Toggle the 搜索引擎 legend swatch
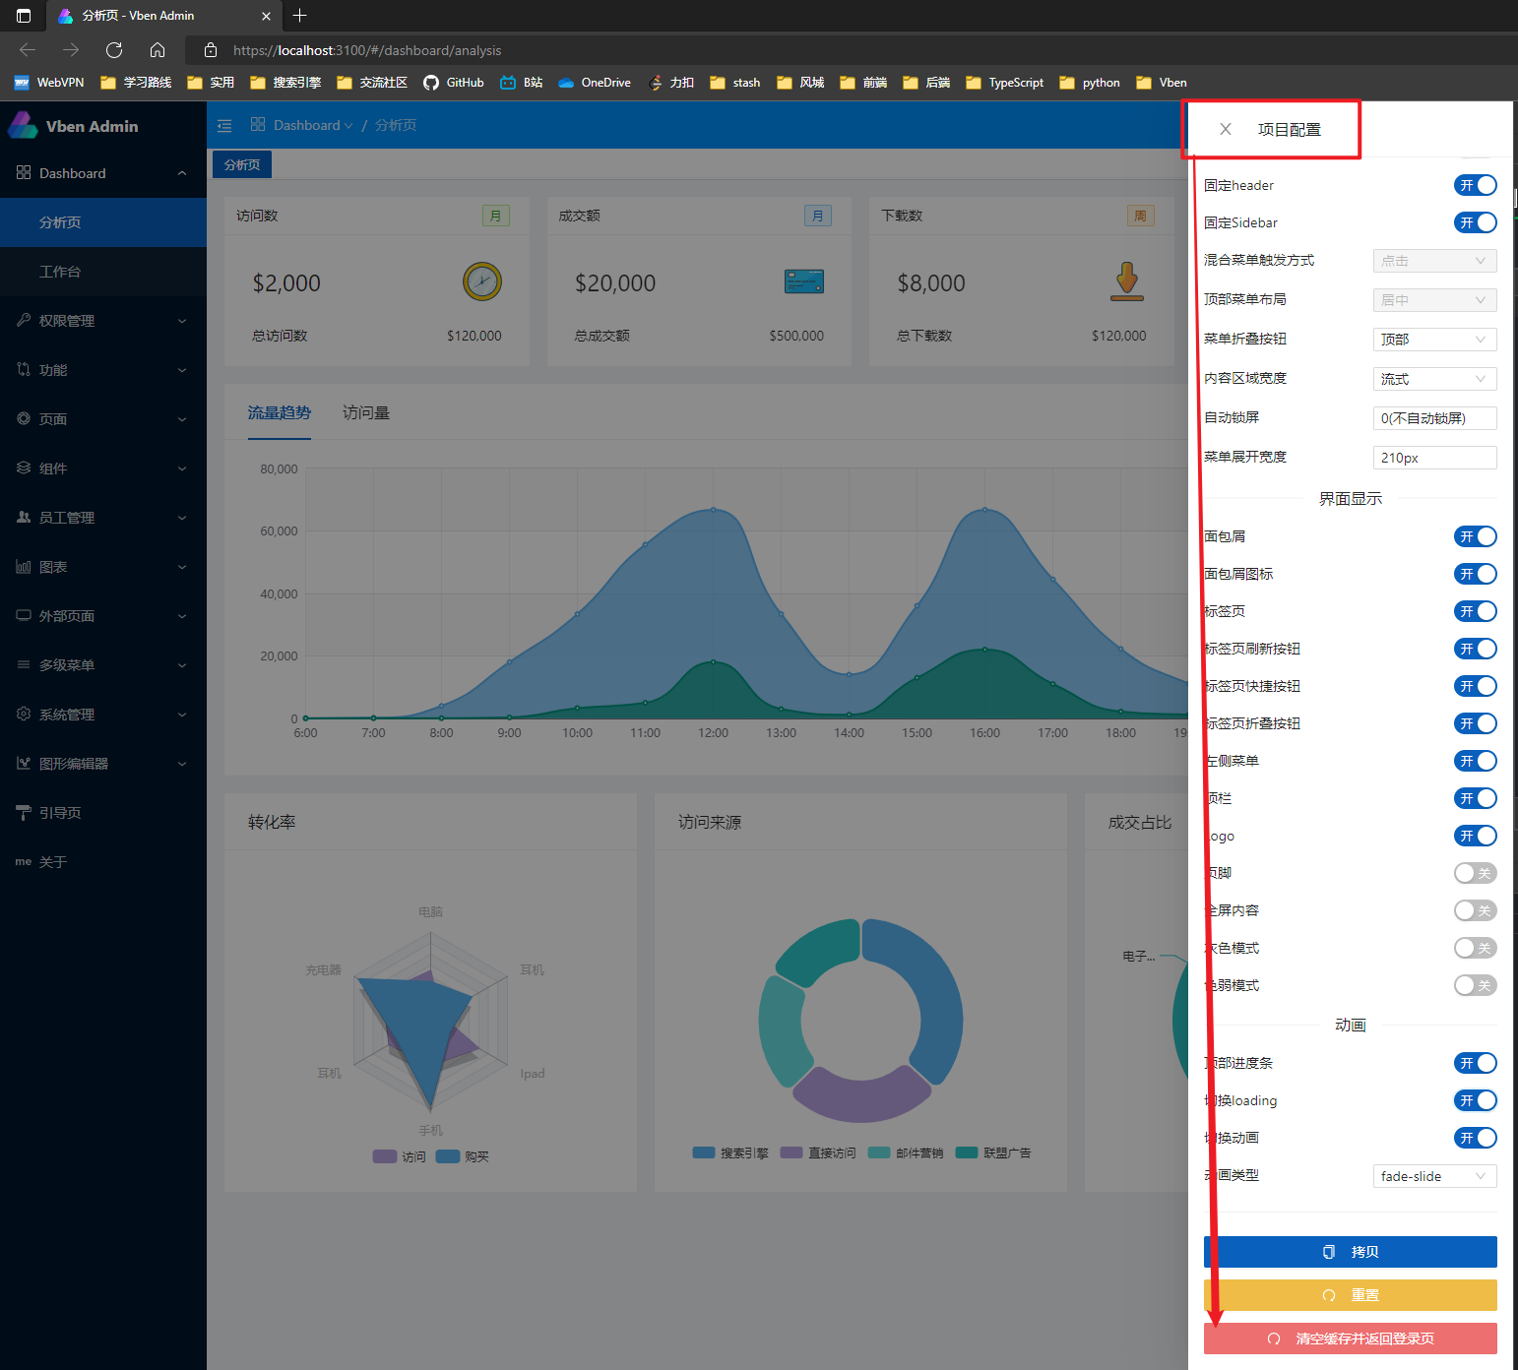 tap(704, 1152)
